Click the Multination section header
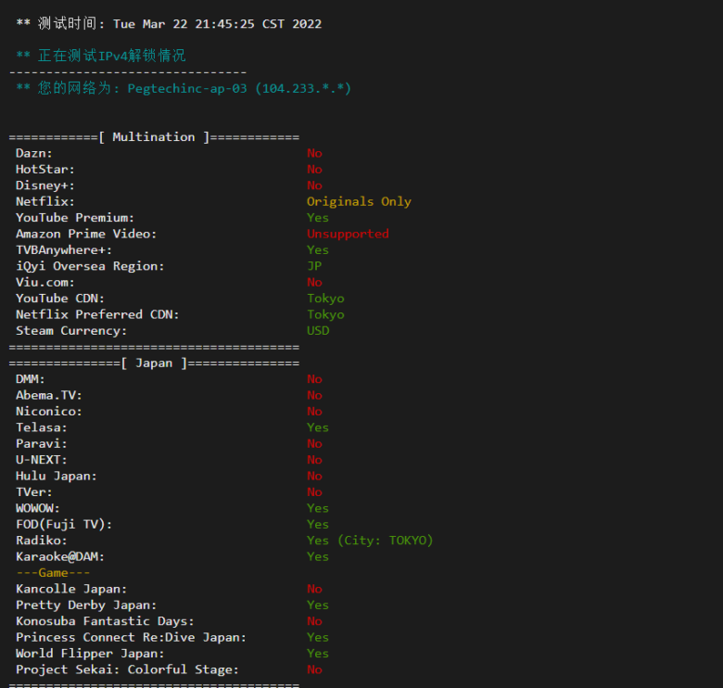Screen dimensions: 723x688 point(154,136)
